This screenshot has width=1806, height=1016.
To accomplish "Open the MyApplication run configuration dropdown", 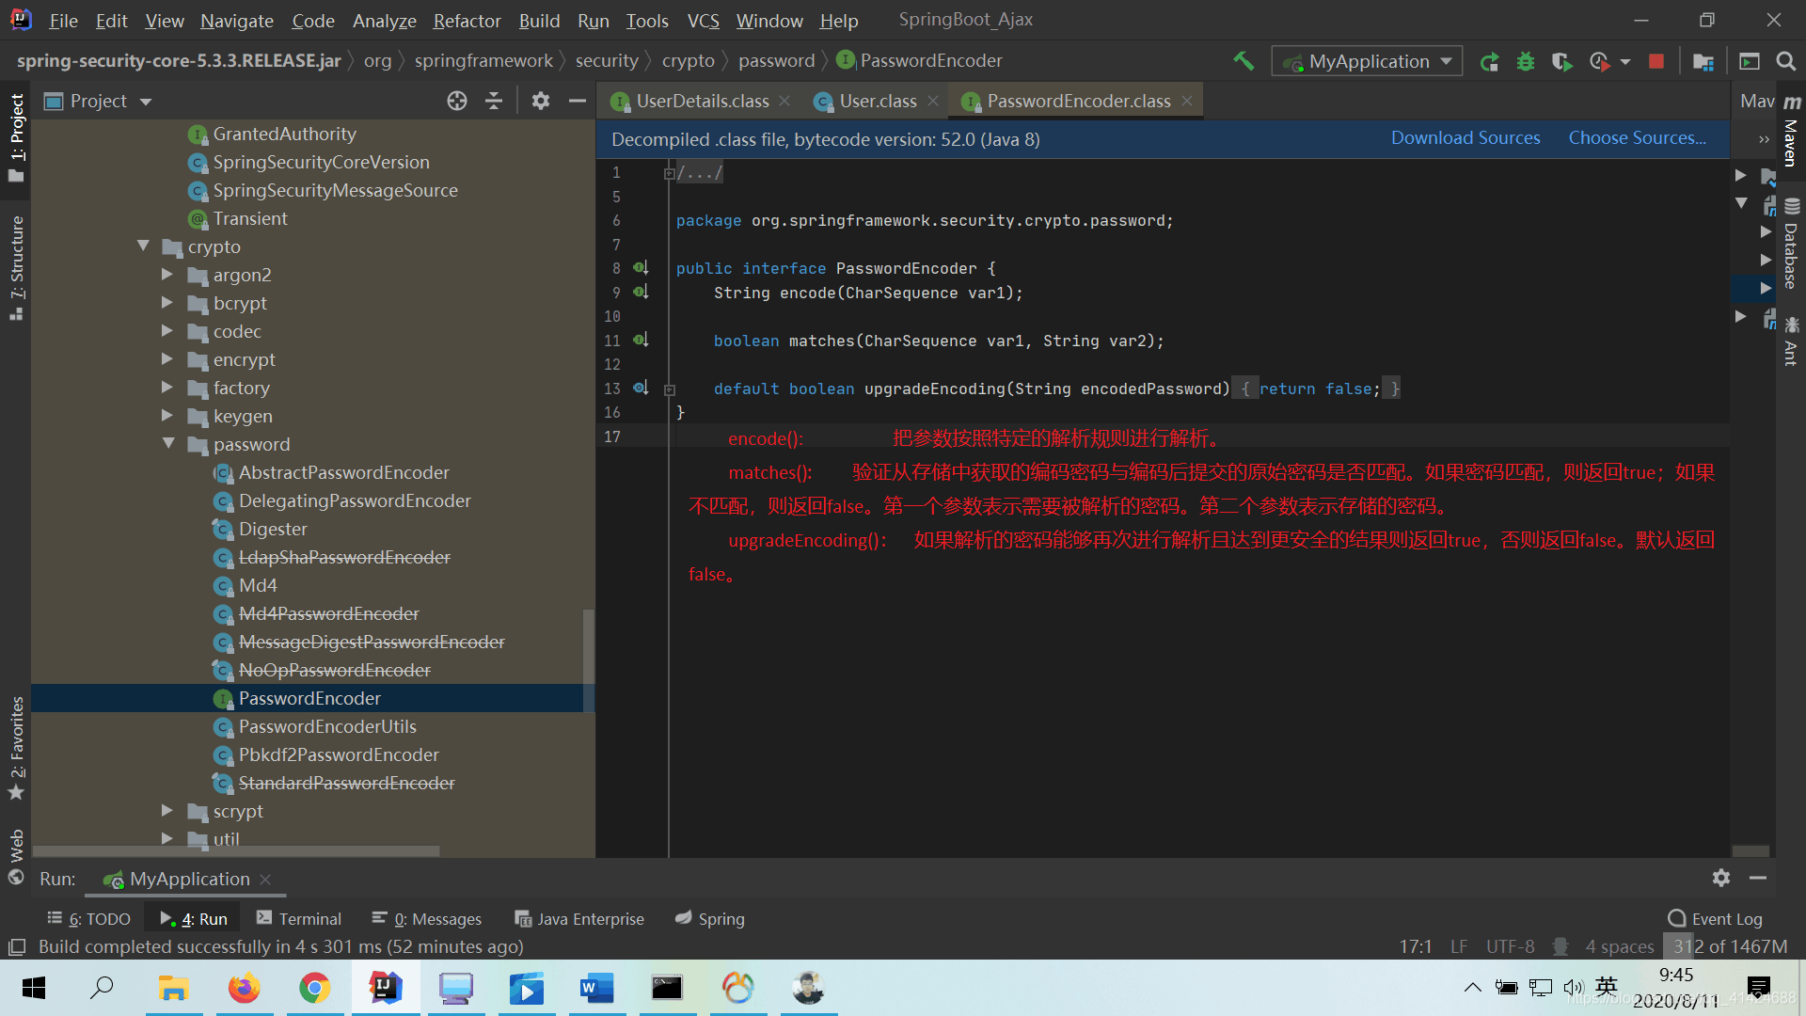I will coord(1367,61).
